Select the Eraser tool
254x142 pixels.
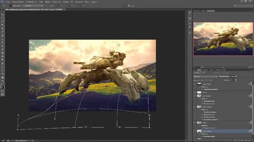coord(2,49)
